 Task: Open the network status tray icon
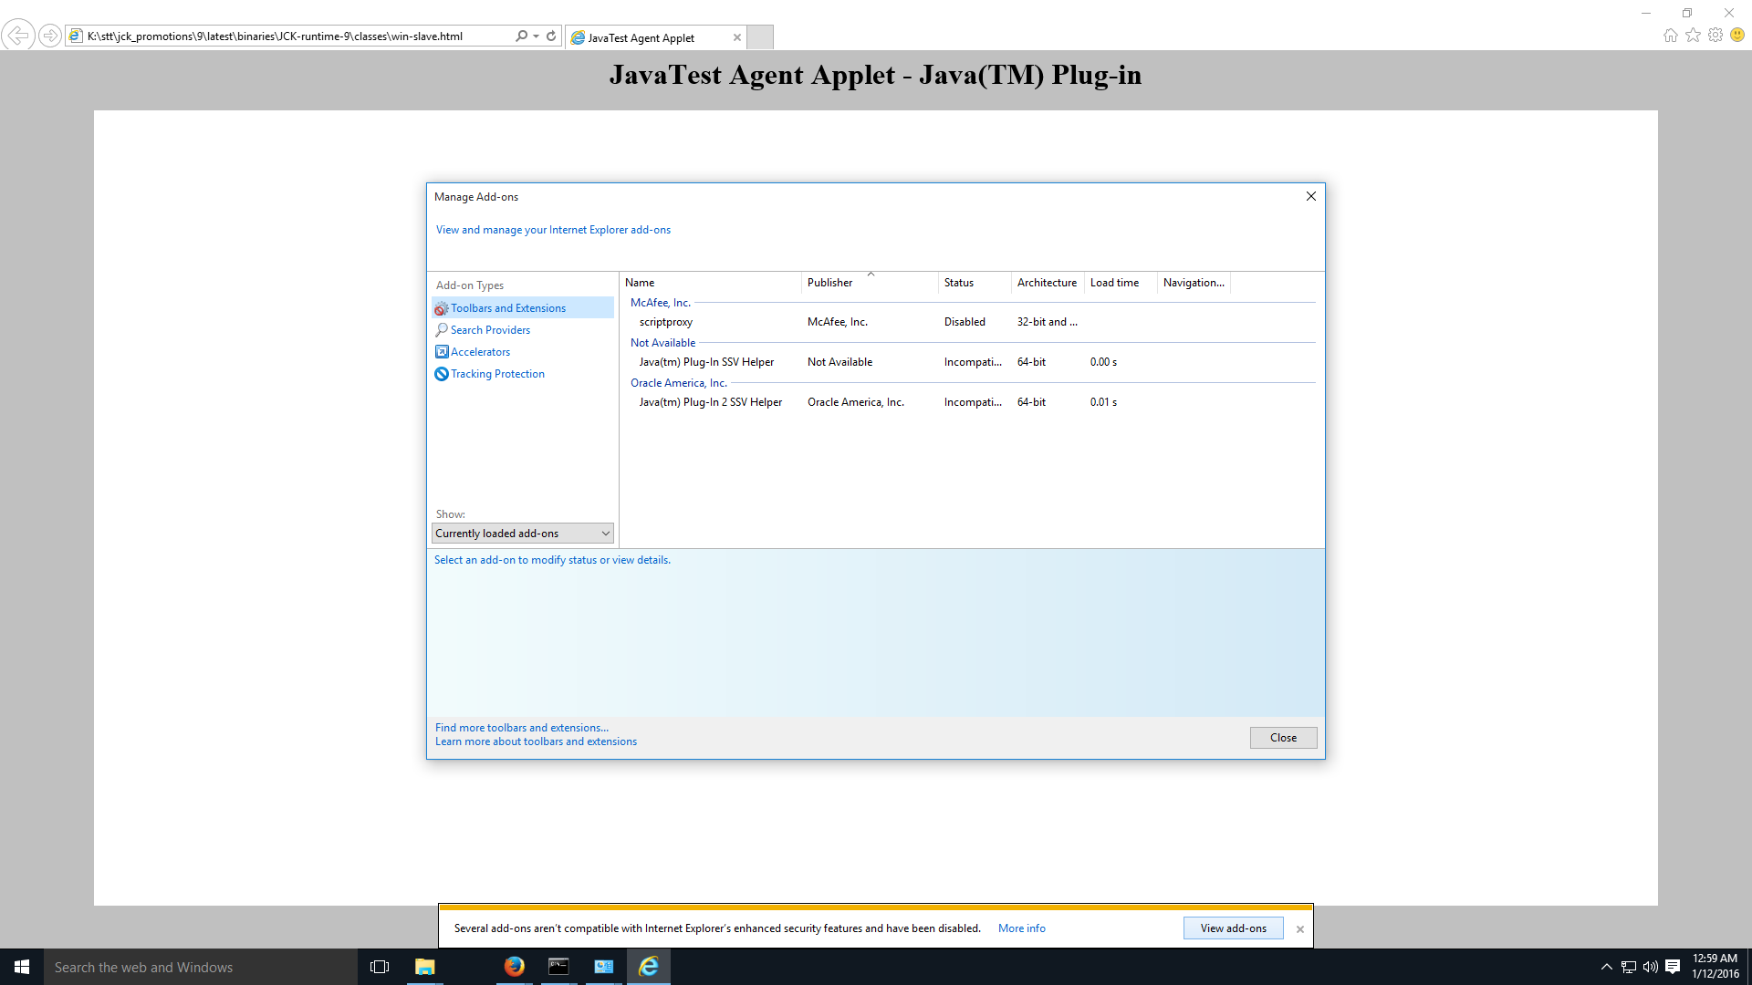[1629, 967]
